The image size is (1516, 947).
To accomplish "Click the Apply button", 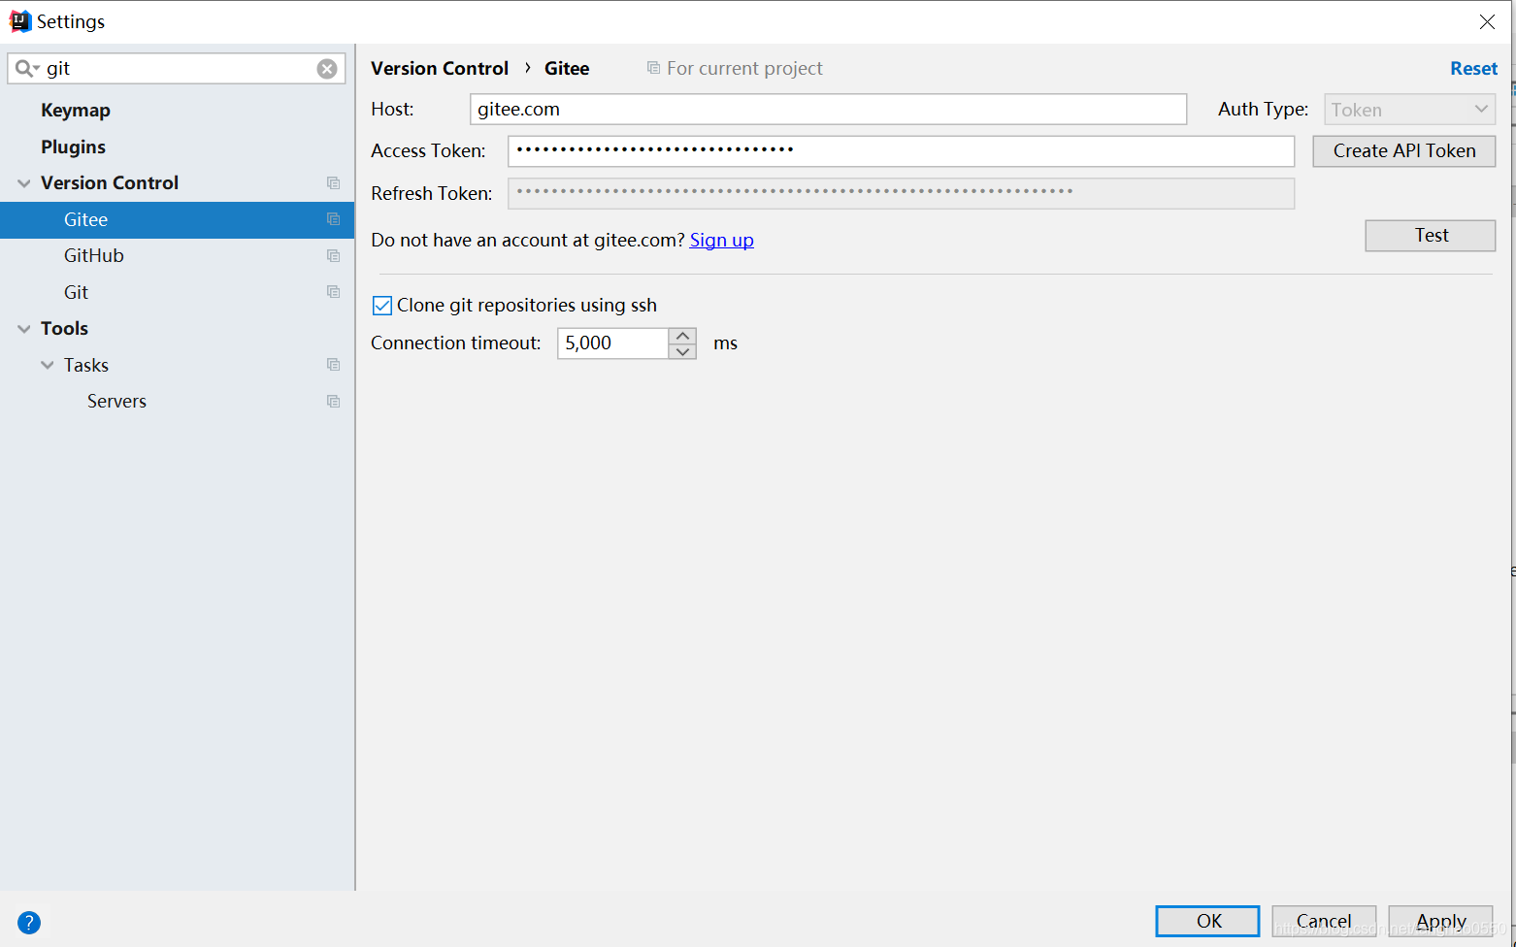I will [x=1441, y=921].
